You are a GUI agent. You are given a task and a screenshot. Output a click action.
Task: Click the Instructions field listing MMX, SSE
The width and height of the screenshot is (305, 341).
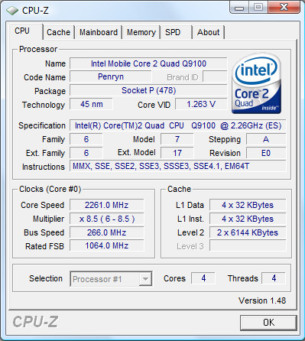[178, 167]
